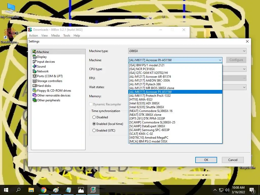Collapse the Machine dropdown list
This screenshot has width=260, height=195.
(x=220, y=60)
